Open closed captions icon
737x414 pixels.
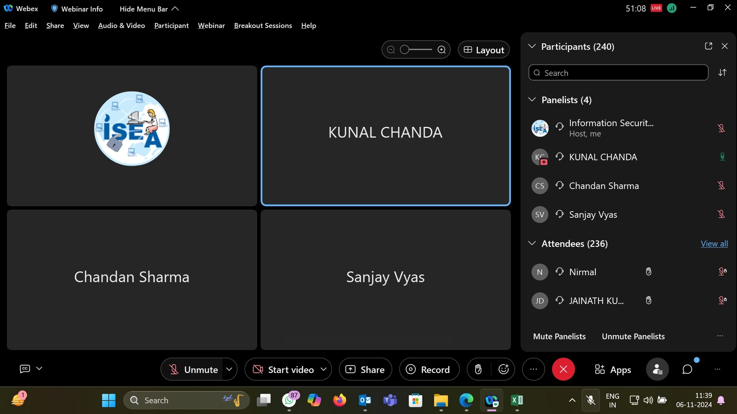point(25,368)
